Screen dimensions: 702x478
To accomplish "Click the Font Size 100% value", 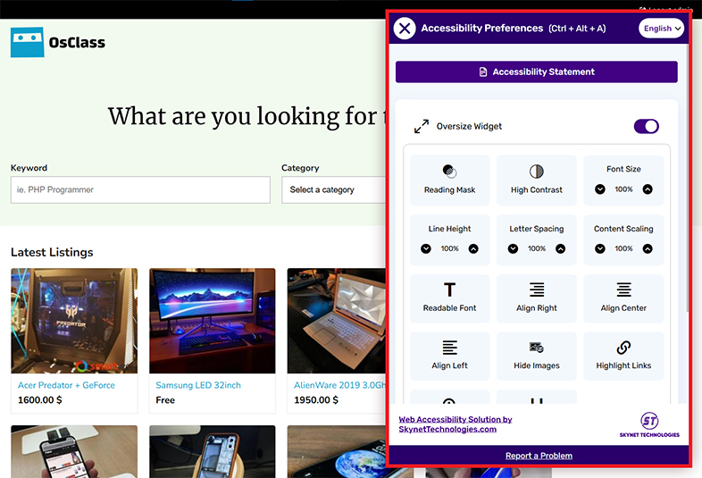I will coord(623,189).
